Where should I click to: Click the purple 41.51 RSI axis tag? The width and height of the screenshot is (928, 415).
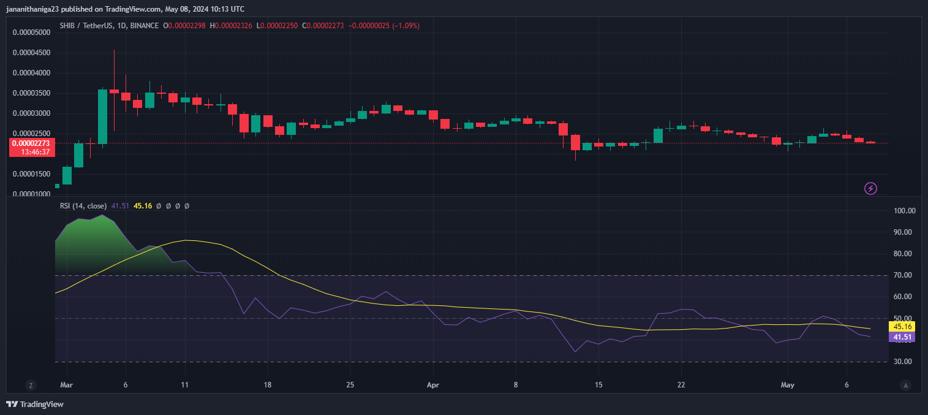point(901,337)
